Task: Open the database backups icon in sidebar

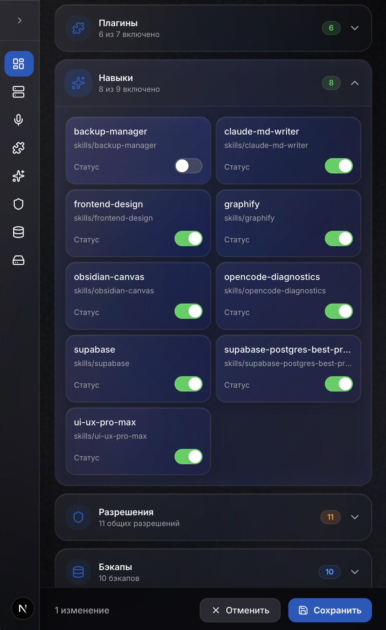Action: pyautogui.click(x=18, y=232)
